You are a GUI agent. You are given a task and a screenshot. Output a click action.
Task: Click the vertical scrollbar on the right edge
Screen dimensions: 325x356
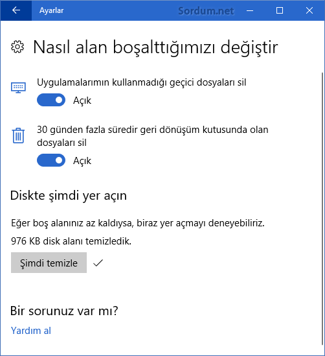[322, 209]
